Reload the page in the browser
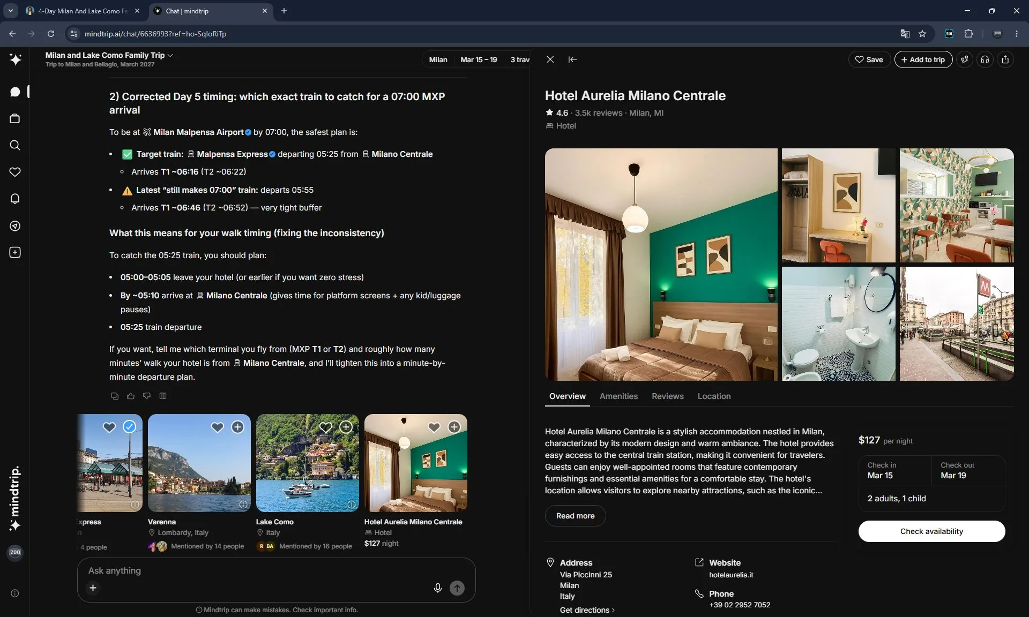Screen dimensions: 1029x617 pyautogui.click(x=51, y=34)
